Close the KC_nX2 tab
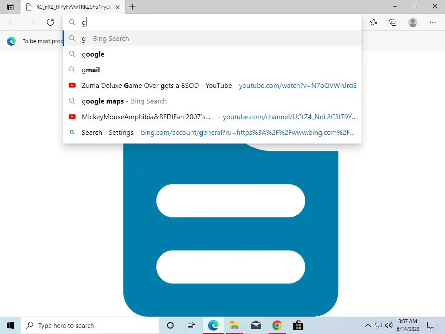Viewport: 445px width, 334px height. tap(117, 7)
